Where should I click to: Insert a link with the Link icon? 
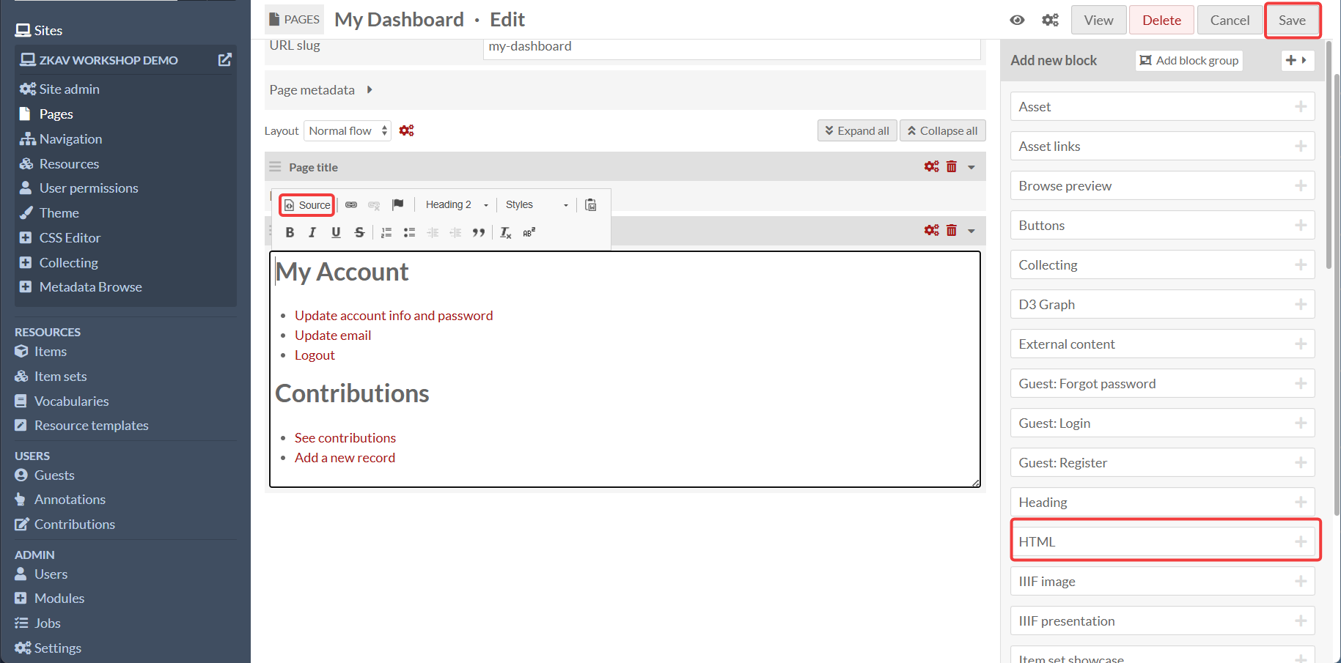click(351, 205)
